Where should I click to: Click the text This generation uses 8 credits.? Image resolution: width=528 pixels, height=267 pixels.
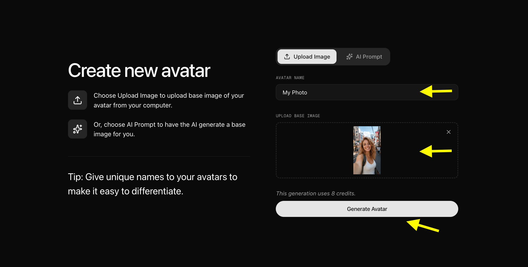(x=316, y=193)
